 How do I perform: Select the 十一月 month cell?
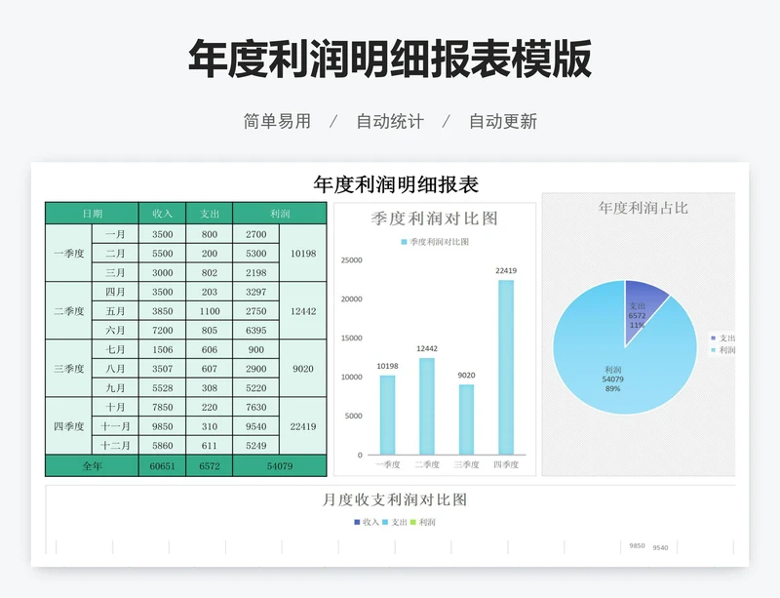(115, 426)
